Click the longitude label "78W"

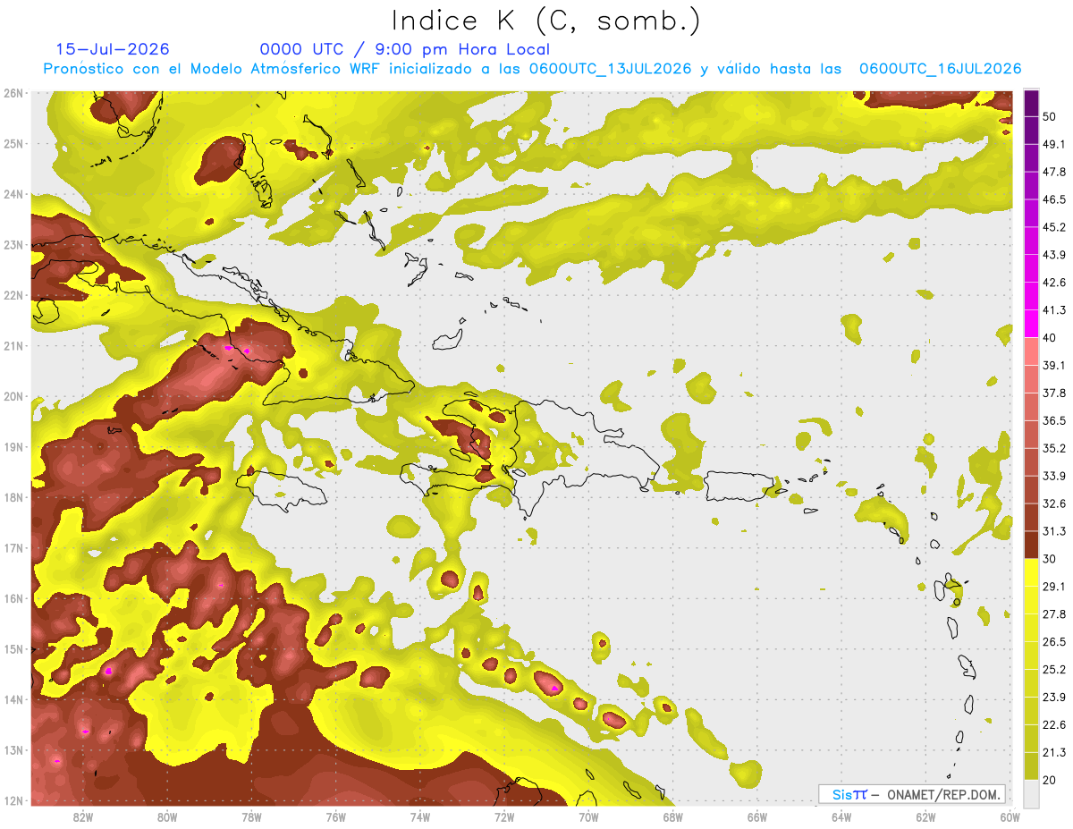(x=251, y=816)
